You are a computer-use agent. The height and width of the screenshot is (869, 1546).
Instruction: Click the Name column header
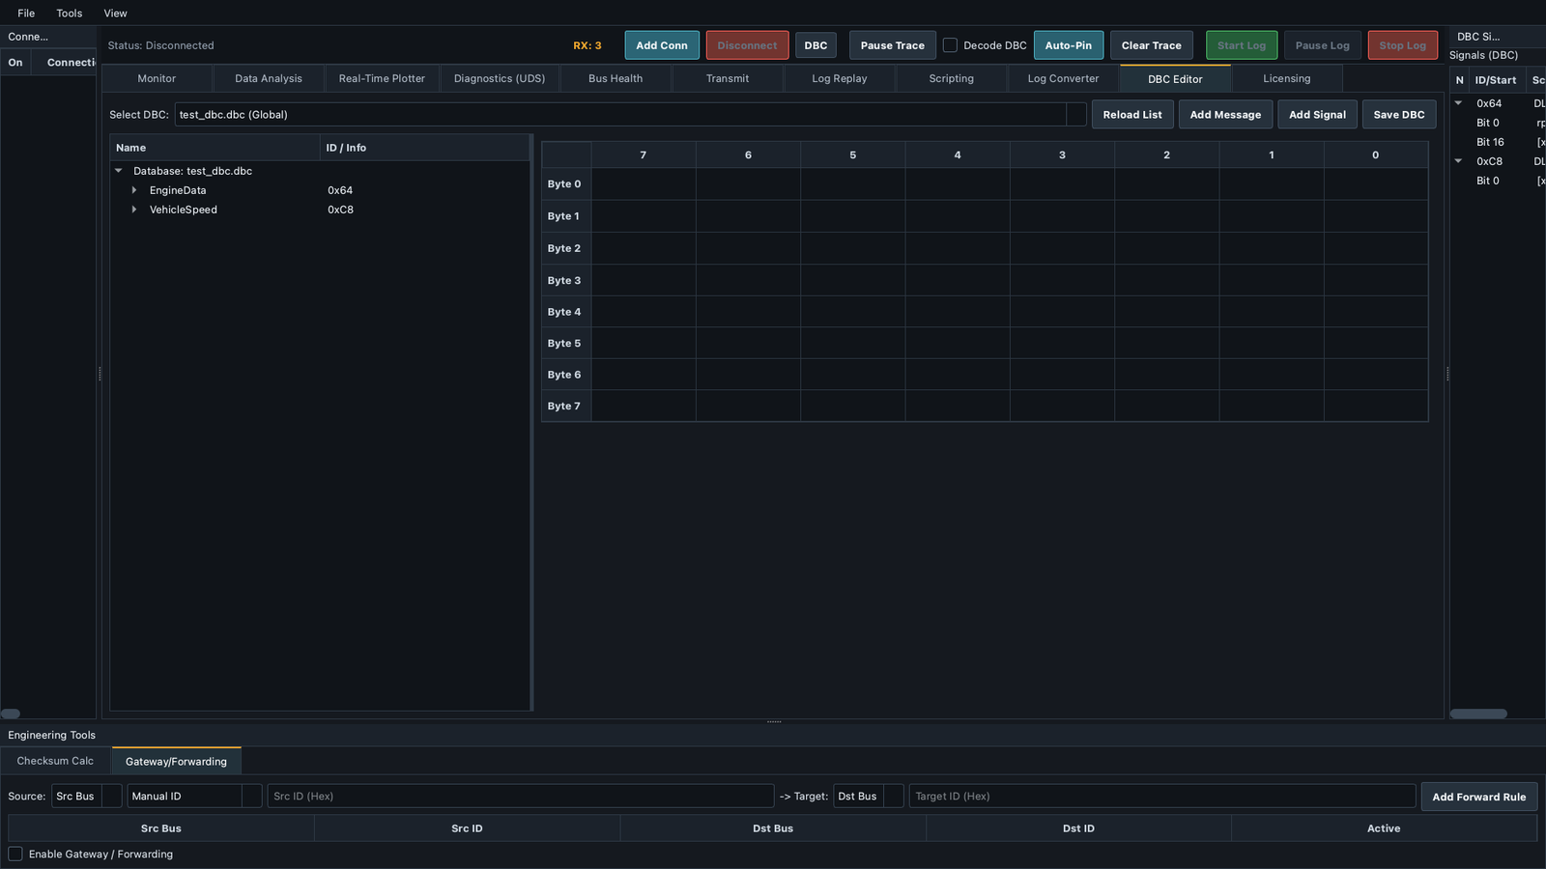(x=215, y=148)
